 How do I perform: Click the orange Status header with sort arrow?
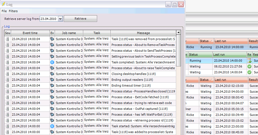(206, 41)
